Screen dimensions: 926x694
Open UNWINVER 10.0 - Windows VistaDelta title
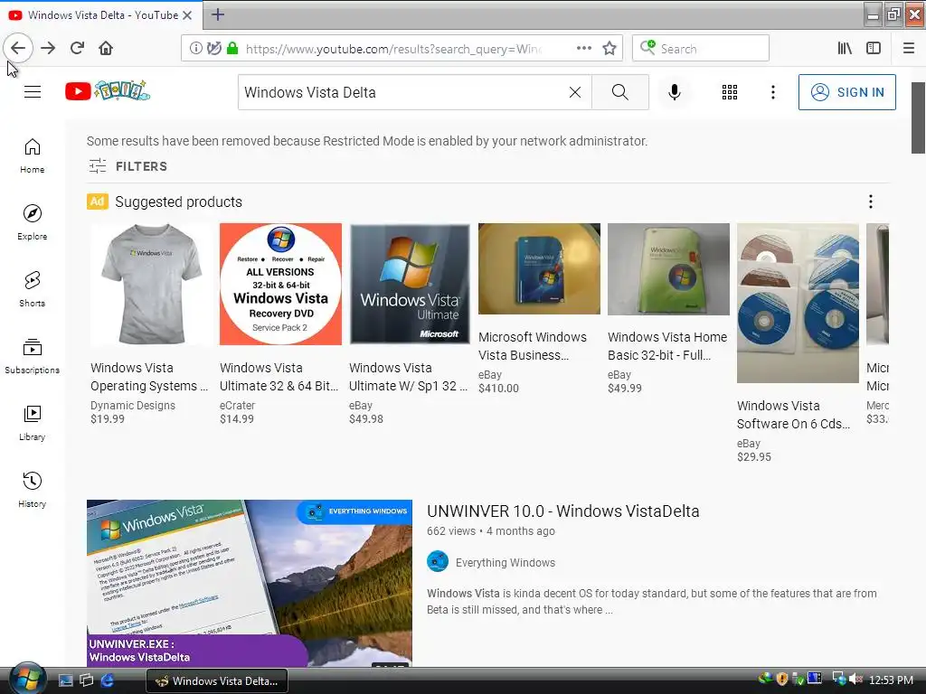(562, 511)
